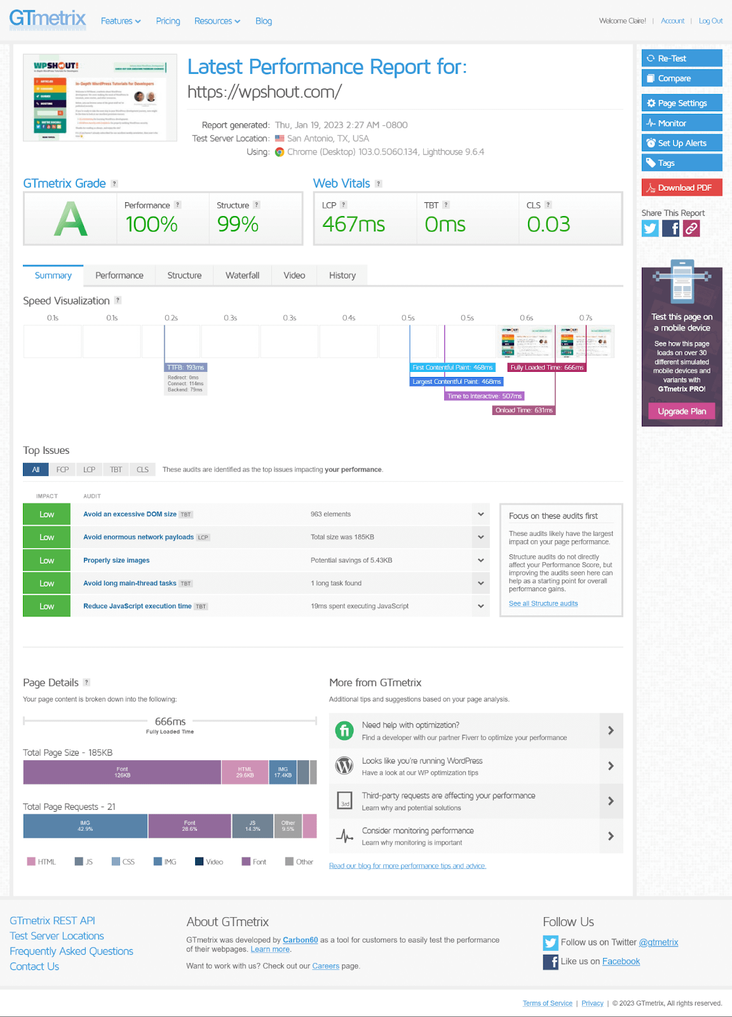Copy report link icon
Image resolution: width=732 pixels, height=1017 pixels.
click(691, 228)
